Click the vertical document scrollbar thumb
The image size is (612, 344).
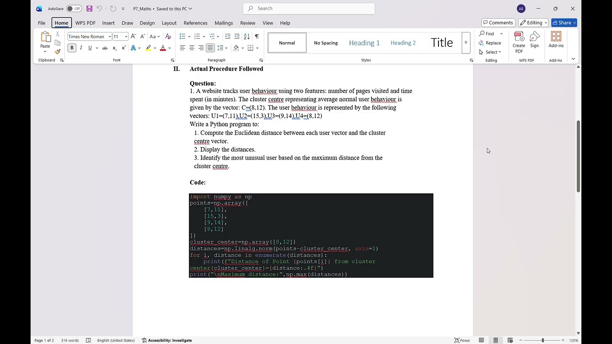tap(578, 156)
